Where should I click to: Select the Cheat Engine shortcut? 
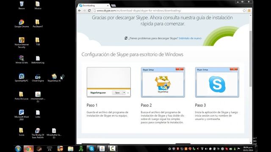tap(38, 78)
